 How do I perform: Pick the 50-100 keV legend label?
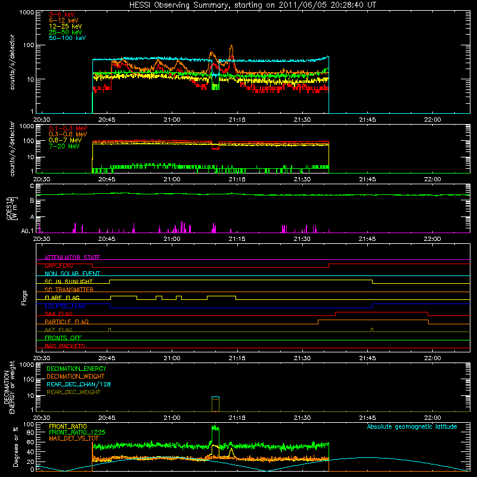67,38
